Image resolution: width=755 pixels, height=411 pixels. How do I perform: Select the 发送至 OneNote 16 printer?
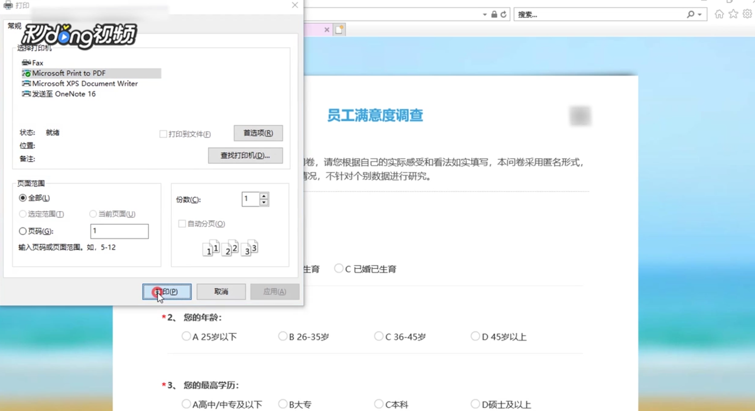tap(63, 94)
